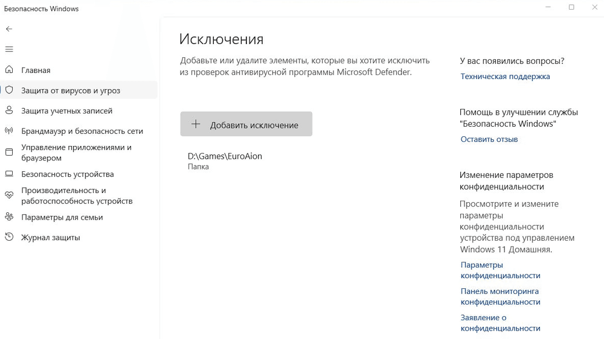Click the laptop icon for device security
Screen dimensions: 604x339
[x=9, y=174]
